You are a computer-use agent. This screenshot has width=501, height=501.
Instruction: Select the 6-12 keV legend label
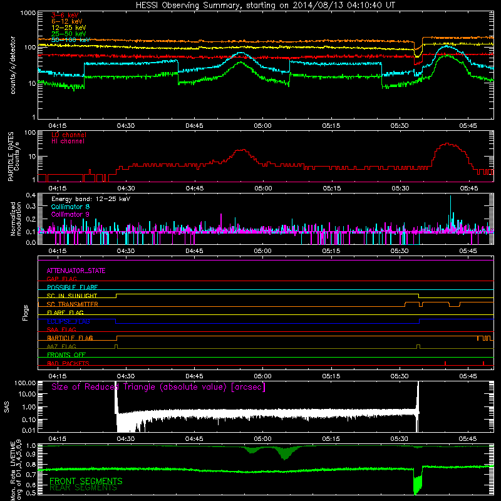pos(67,21)
